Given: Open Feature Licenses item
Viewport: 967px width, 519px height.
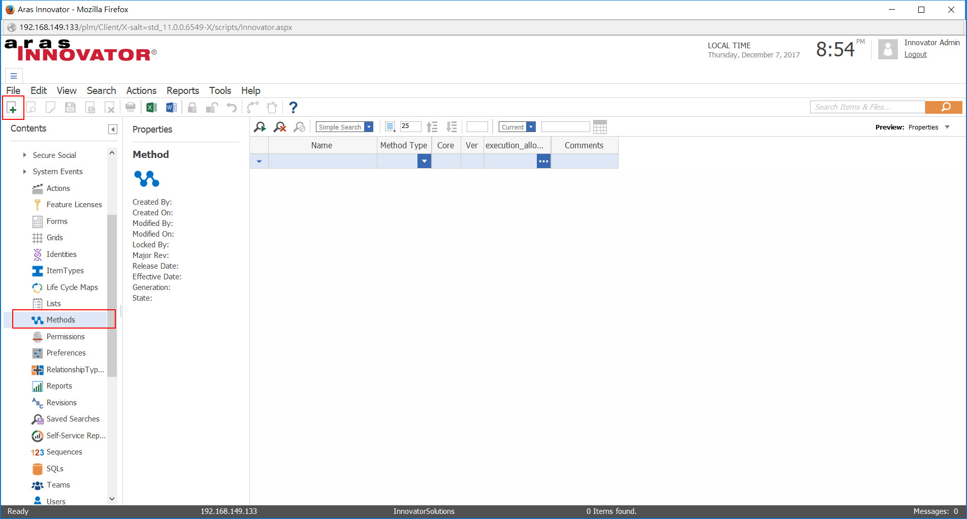Looking at the screenshot, I should [74, 205].
